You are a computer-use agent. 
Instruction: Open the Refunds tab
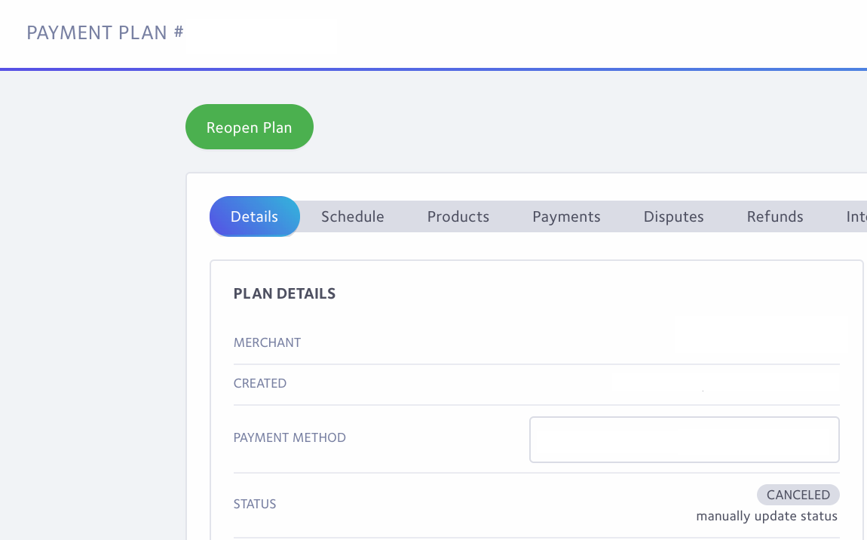tap(775, 216)
